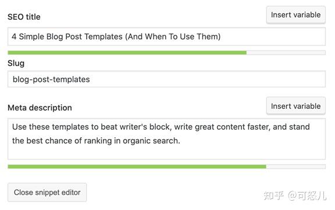This screenshot has height=210, width=335.
Task: Focus the Meta description text area
Action: tap(166, 139)
